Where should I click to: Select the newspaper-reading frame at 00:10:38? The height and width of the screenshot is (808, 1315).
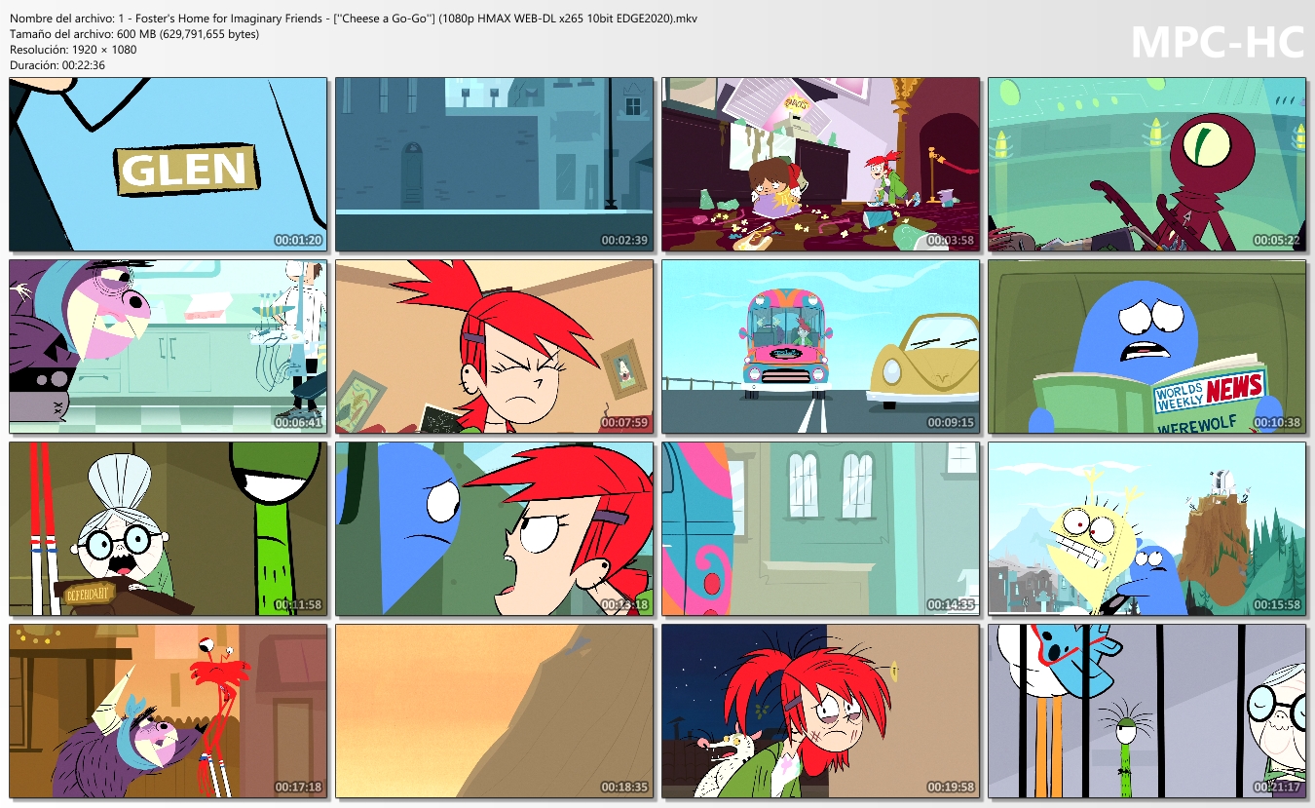[x=1147, y=347]
